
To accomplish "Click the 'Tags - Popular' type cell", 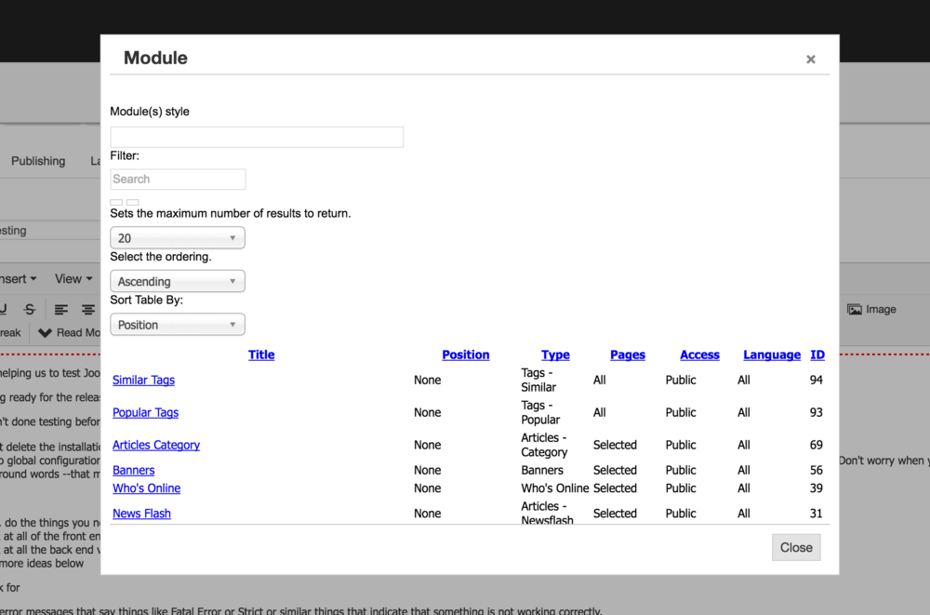I will click(x=540, y=412).
